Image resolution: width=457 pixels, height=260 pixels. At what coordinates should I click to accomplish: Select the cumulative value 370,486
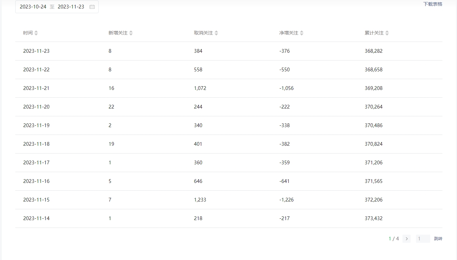point(374,125)
